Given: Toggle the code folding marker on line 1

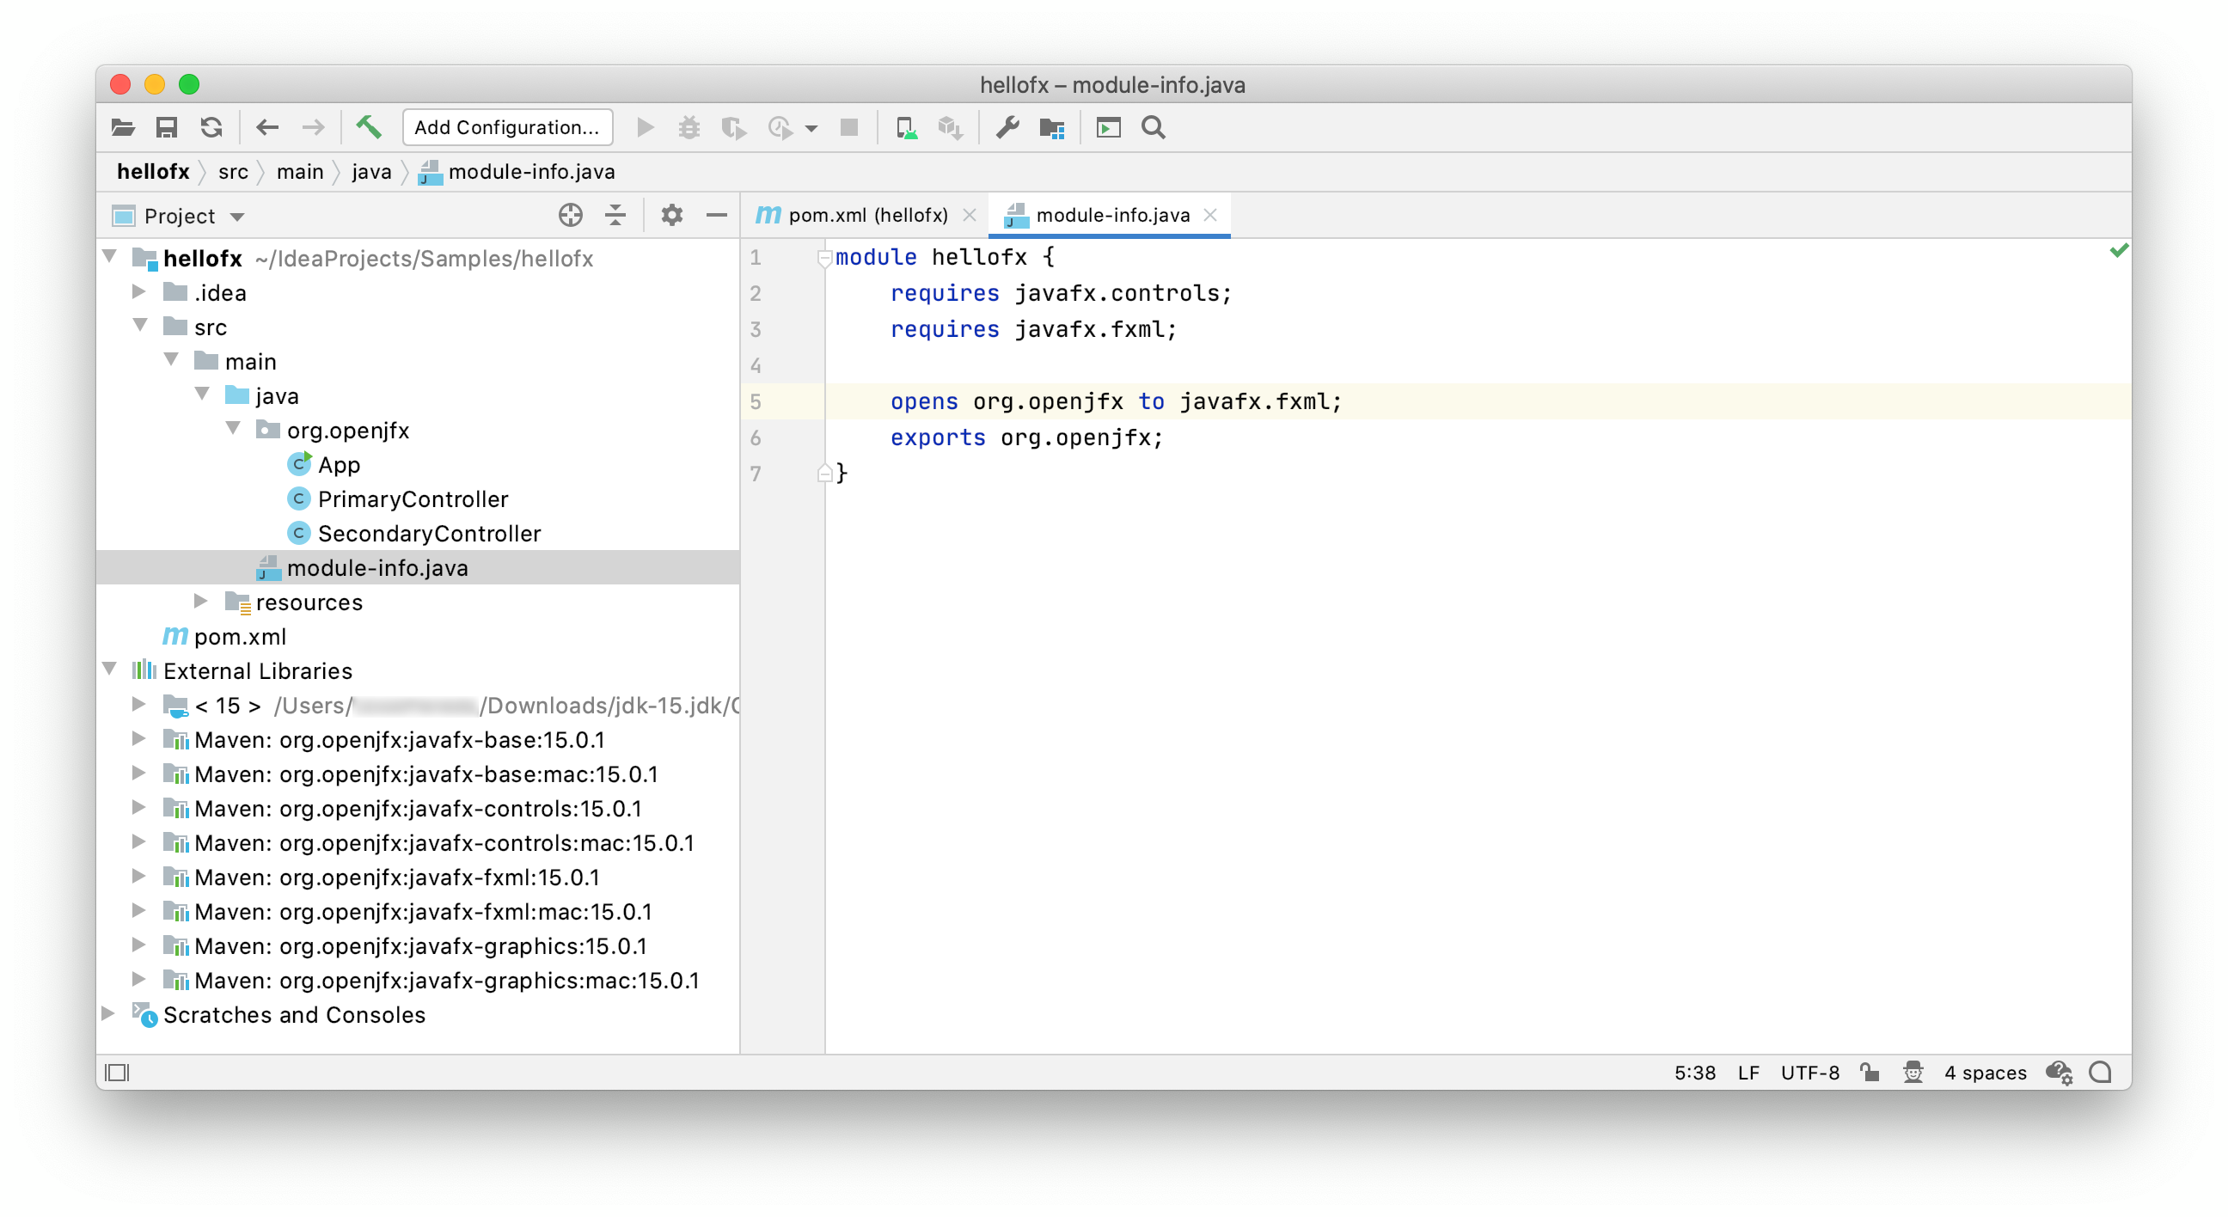Looking at the screenshot, I should point(824,257).
